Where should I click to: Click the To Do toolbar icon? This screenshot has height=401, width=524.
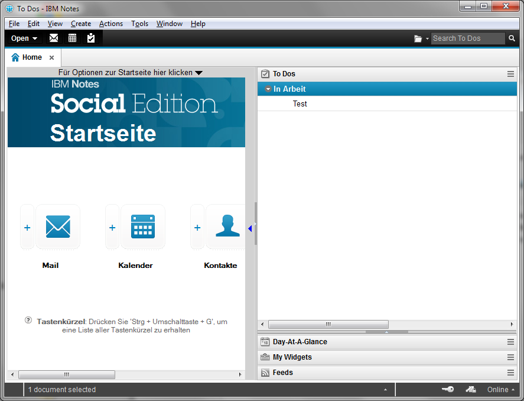click(90, 38)
